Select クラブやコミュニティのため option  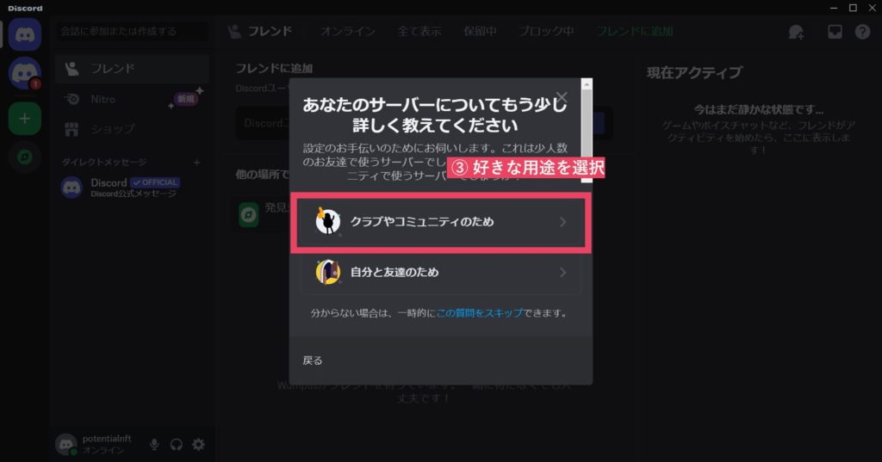[440, 222]
